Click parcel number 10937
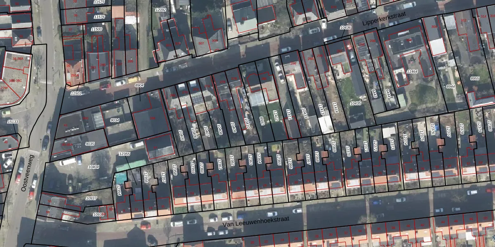This screenshot has width=495, height=247. (91, 198)
